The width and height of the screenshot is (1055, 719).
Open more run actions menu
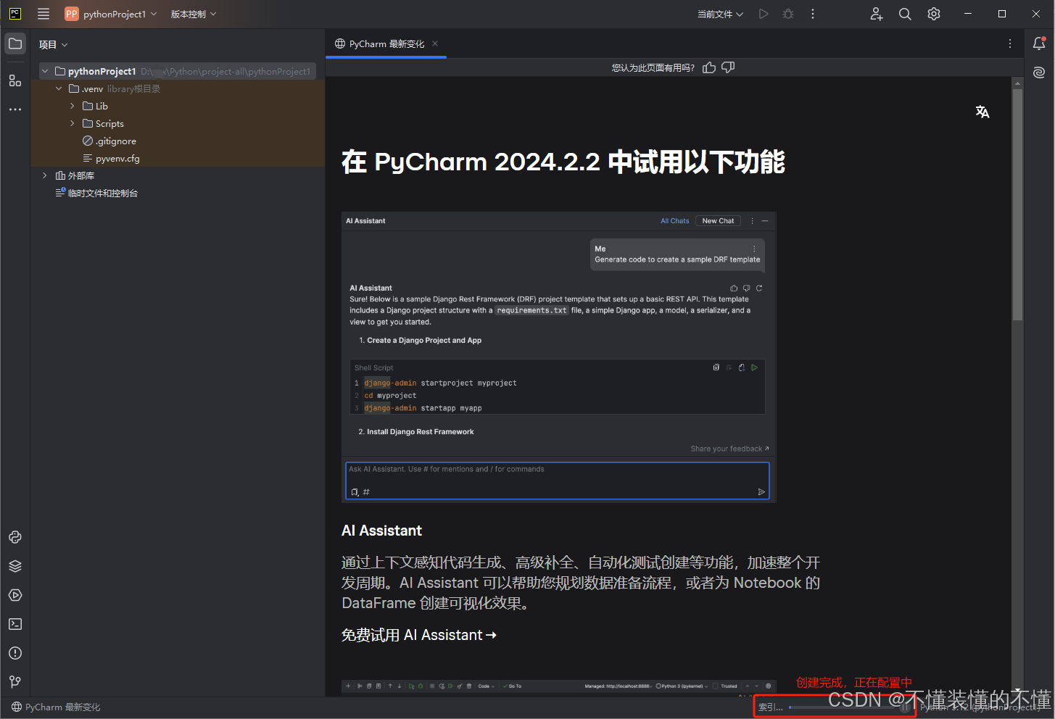813,14
